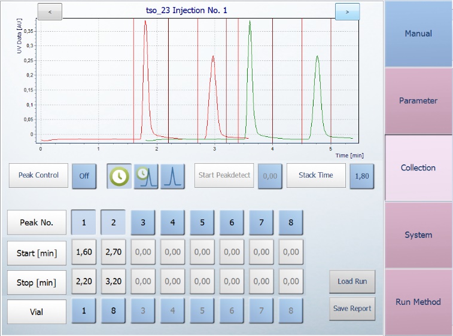
Task: Select the time-based collection clock icon
Action: point(119,176)
